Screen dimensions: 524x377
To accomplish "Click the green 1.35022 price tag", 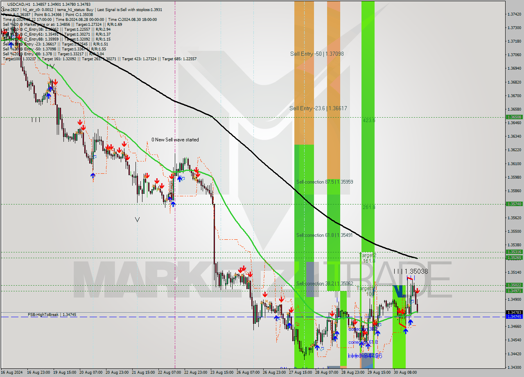I will coord(514,285).
